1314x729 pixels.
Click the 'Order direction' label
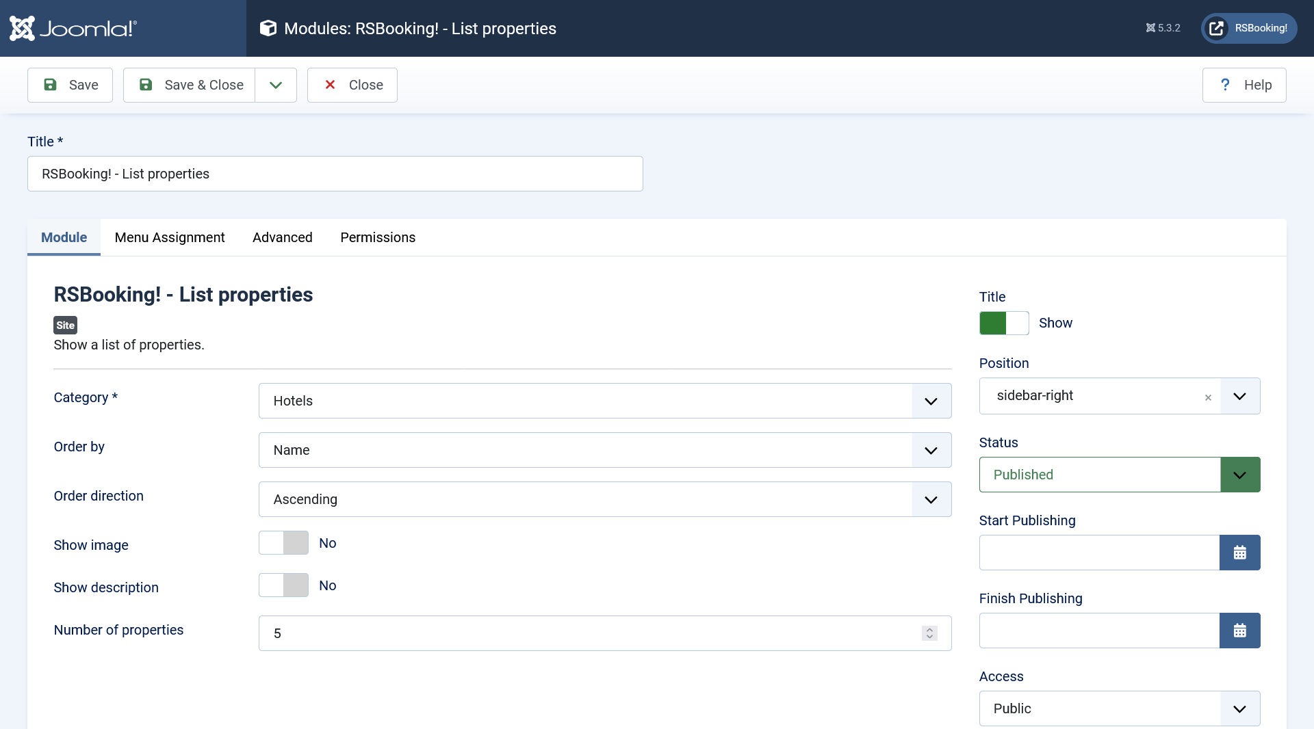pyautogui.click(x=99, y=496)
